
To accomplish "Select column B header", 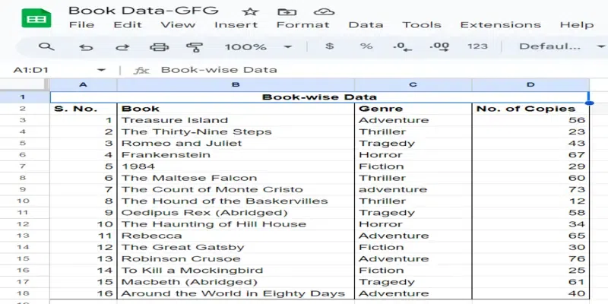I will pyautogui.click(x=236, y=84).
